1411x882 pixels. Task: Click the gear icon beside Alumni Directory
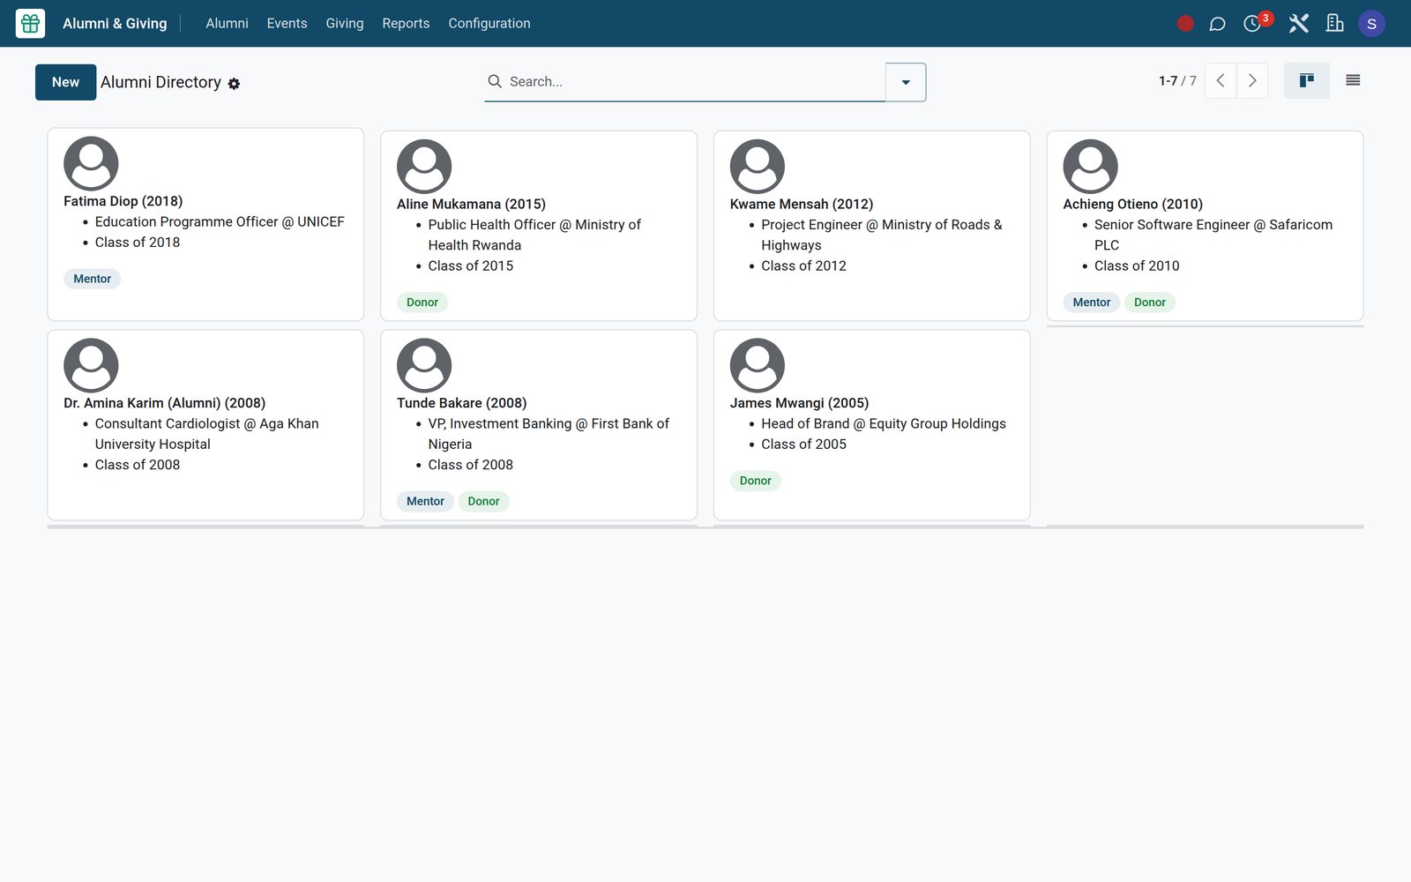pos(234,84)
